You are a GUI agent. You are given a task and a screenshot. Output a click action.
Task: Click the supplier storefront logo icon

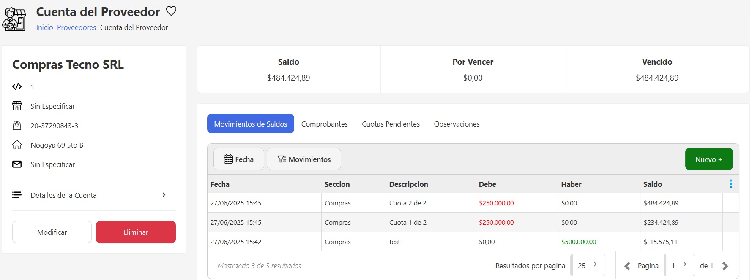(x=14, y=19)
